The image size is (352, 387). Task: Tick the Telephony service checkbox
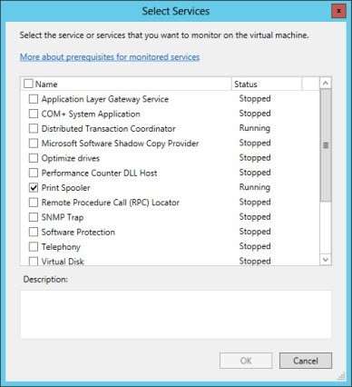tap(34, 247)
